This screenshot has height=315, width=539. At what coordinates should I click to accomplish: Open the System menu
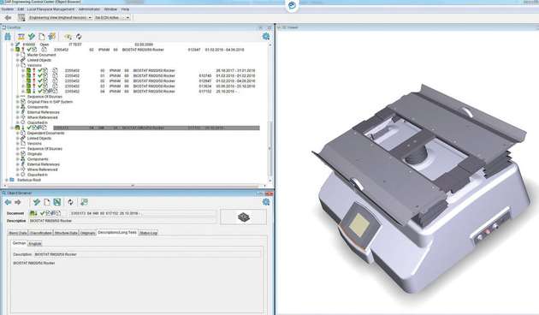[8, 9]
